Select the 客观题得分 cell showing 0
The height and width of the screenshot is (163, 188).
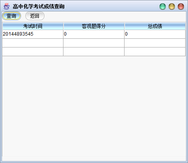click(x=94, y=34)
